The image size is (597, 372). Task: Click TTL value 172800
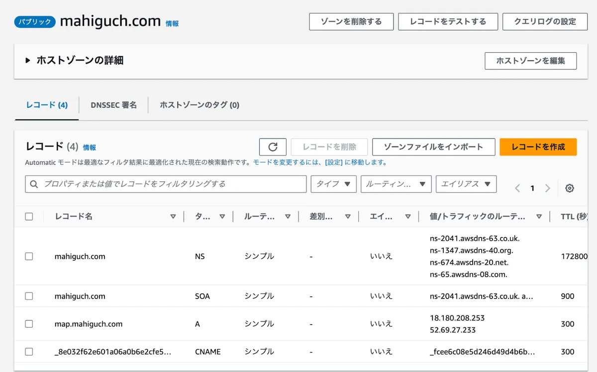tap(575, 256)
